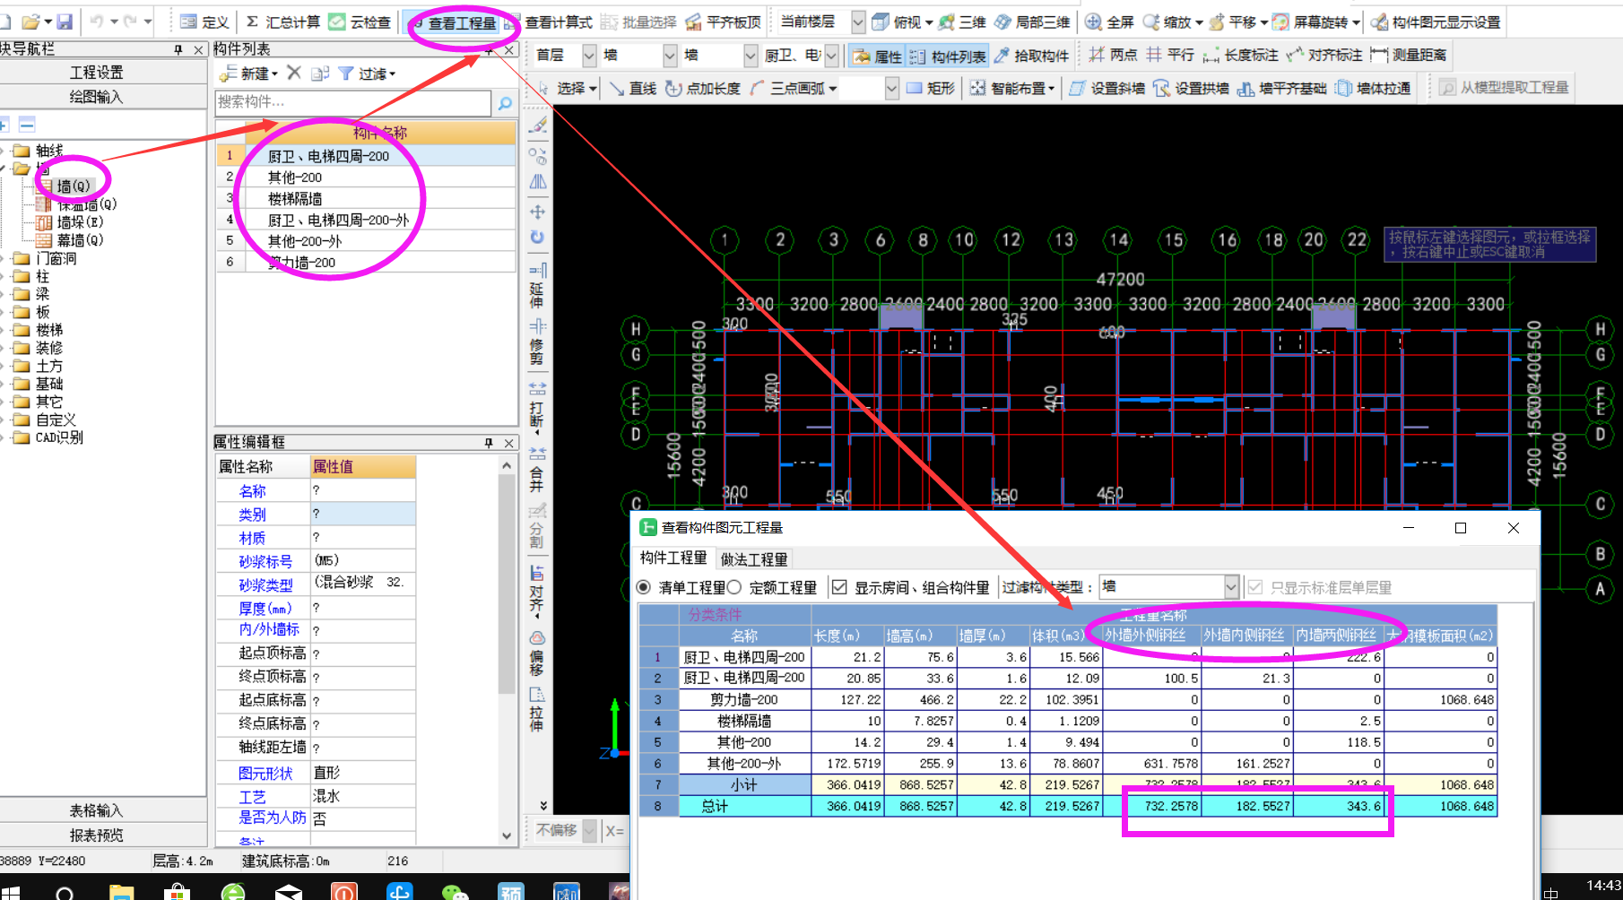This screenshot has height=900, width=1623.
Task: Select 定额工程量 radio button
Action: point(733,588)
